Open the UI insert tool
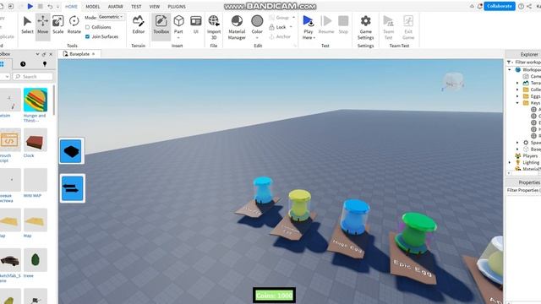Image resolution: width=541 pixels, height=304 pixels. tap(196, 24)
